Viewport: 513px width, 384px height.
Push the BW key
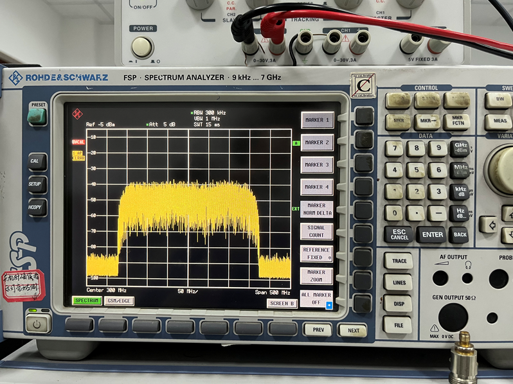click(x=498, y=100)
